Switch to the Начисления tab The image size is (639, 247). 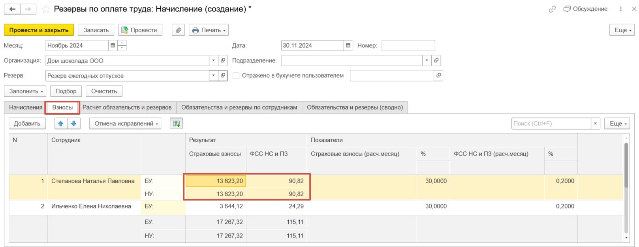click(x=25, y=107)
